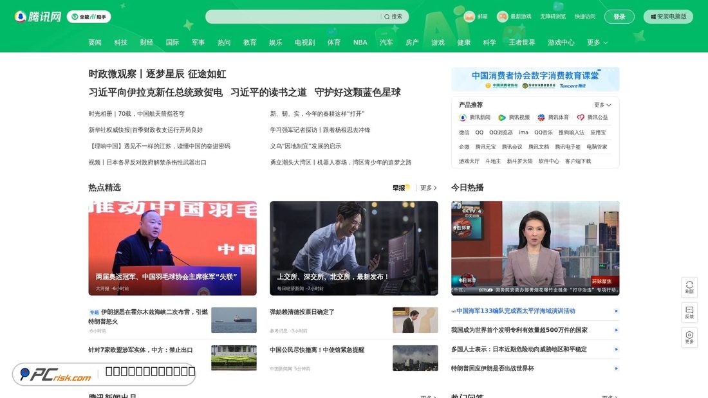The image size is (708, 398).
Task: Click the 搜索 search button
Action: coord(393,17)
